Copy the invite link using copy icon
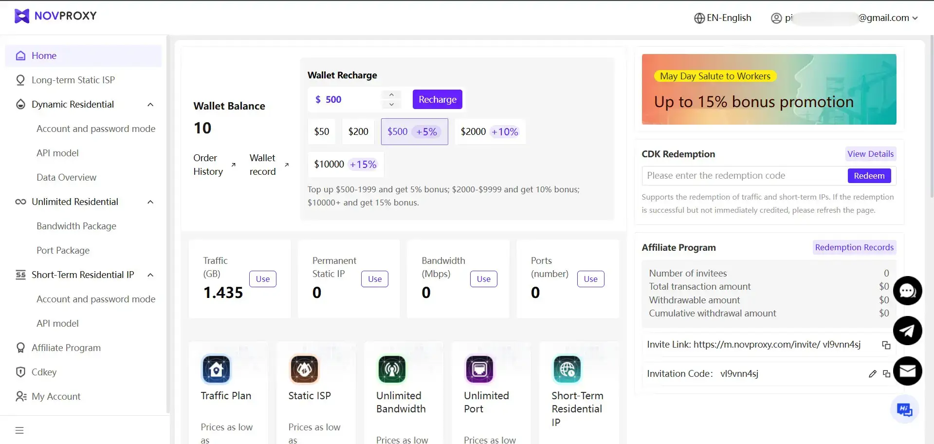 (x=886, y=345)
